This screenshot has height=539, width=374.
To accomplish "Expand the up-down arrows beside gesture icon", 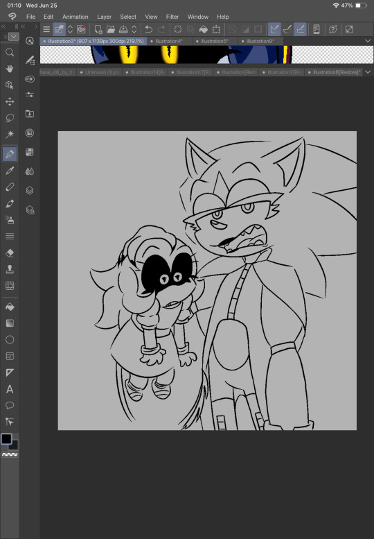I will [x=70, y=30].
